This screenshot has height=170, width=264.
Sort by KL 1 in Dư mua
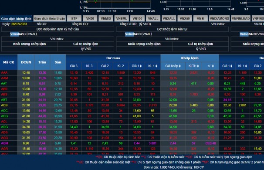tap(156, 66)
